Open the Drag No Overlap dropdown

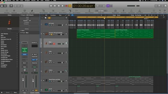139,15
